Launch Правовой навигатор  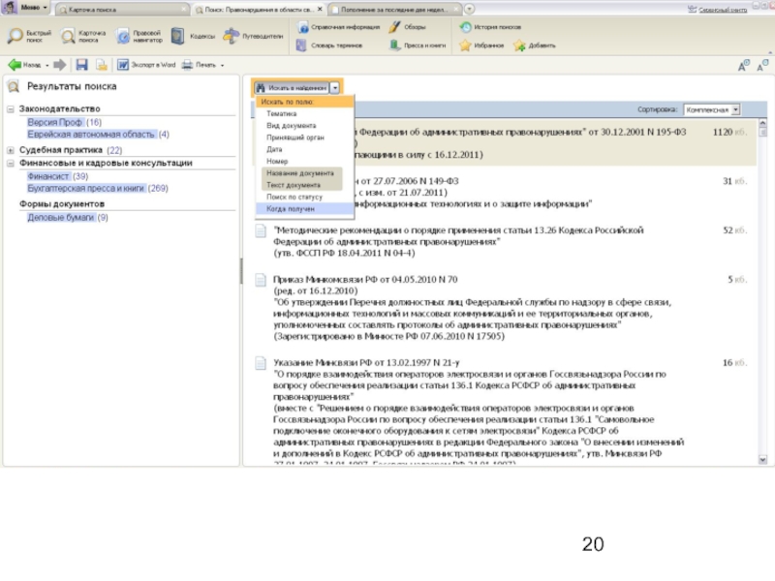point(139,36)
